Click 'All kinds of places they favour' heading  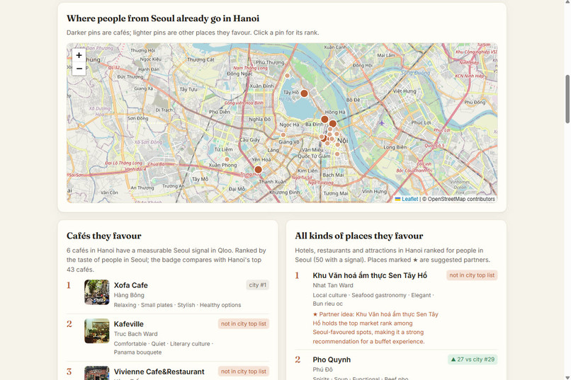pyautogui.click(x=359, y=236)
